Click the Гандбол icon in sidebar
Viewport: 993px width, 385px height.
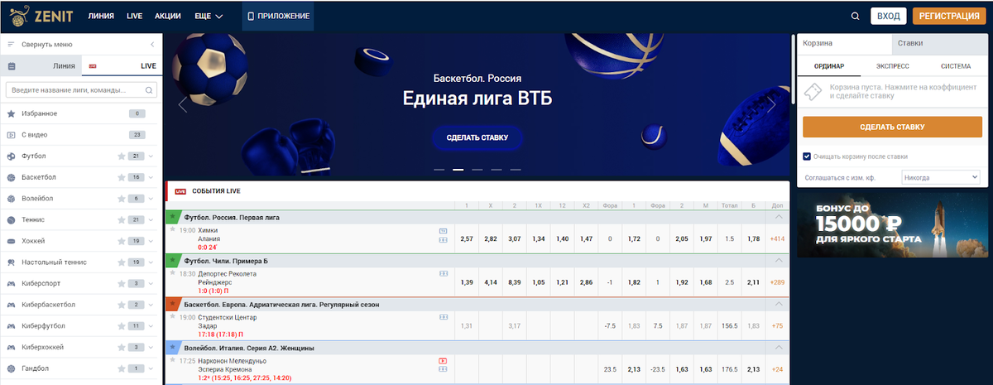click(12, 369)
